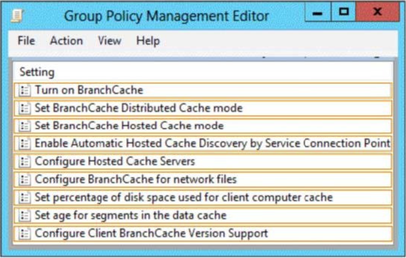This screenshot has height=258, width=406.
Task: Select the Turn on BranchCache setting text
Action: [89, 90]
